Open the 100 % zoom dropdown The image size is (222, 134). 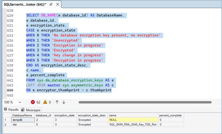20,102
